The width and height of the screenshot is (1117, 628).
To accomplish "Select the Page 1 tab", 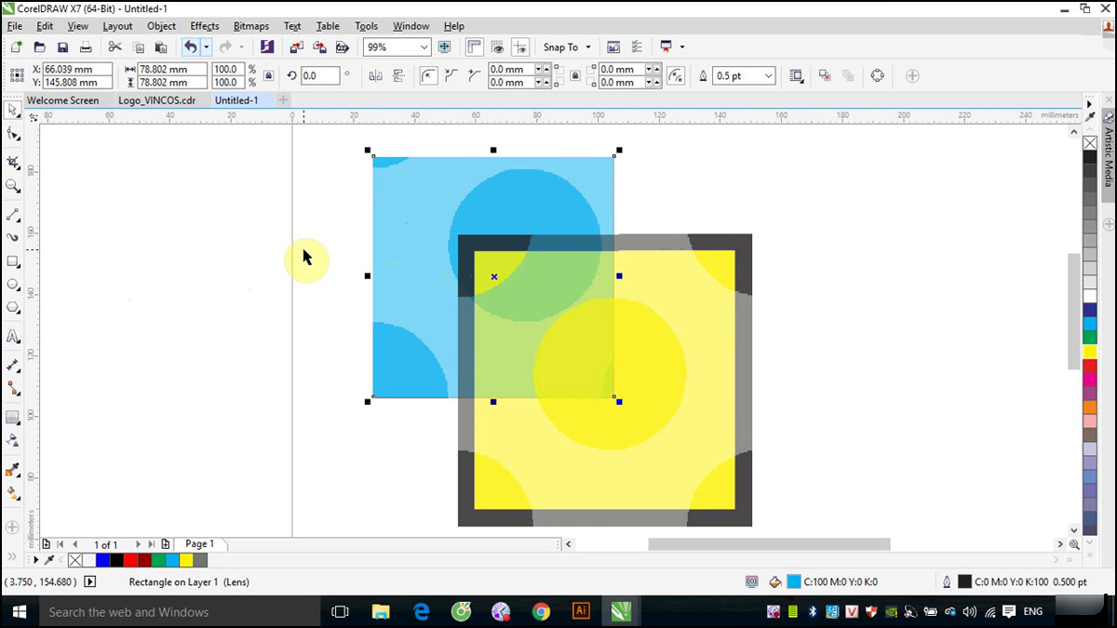I will 199,543.
